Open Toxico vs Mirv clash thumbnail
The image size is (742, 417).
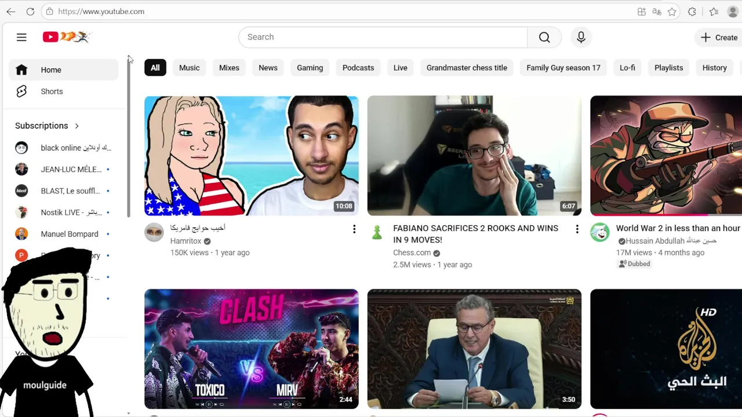[x=252, y=349]
